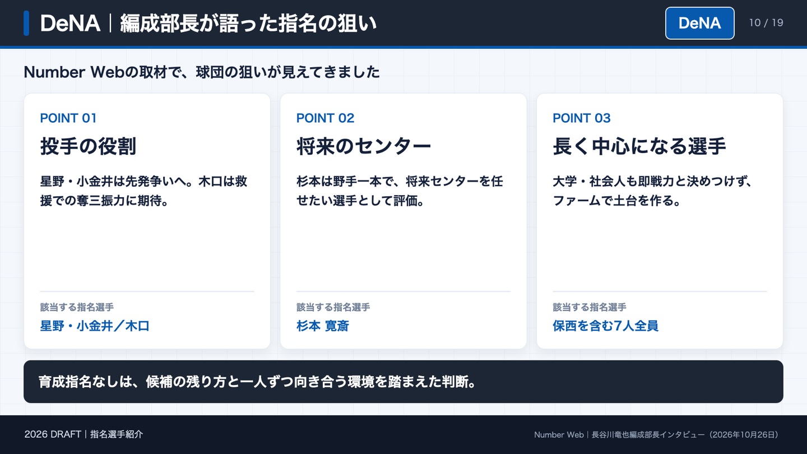Click 該当する指名選手 label in the POINT 03 card
807x454 pixels.
click(x=590, y=307)
